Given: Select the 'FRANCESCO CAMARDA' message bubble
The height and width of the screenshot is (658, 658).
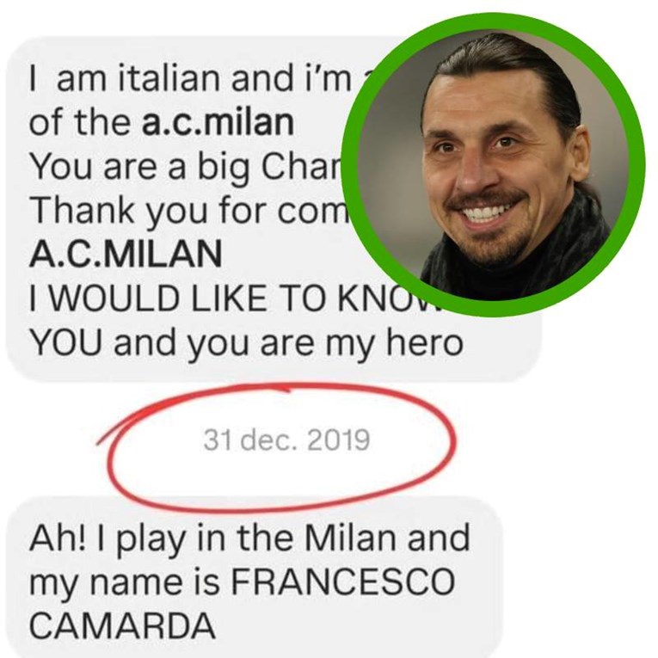Looking at the screenshot, I should pos(255,577).
